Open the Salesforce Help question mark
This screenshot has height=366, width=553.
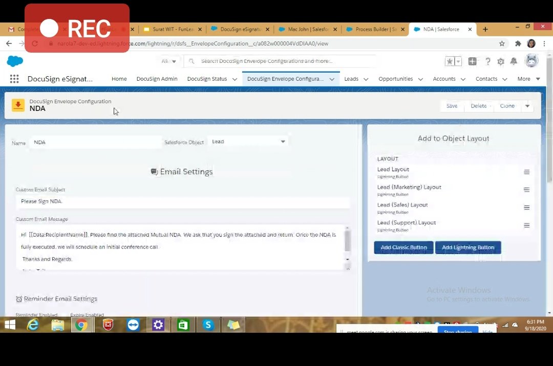click(488, 61)
